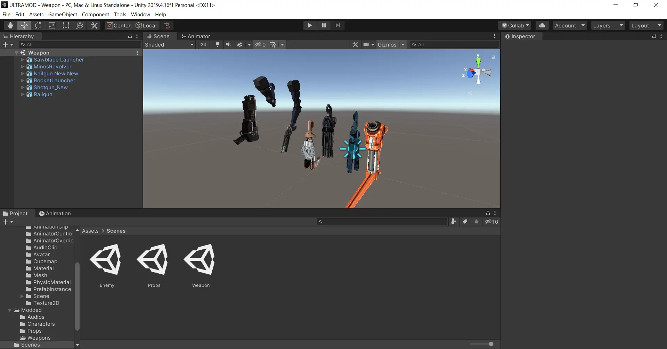The height and width of the screenshot is (349, 667).
Task: Select MinosRevolver in hierarchy
Action: [52, 67]
